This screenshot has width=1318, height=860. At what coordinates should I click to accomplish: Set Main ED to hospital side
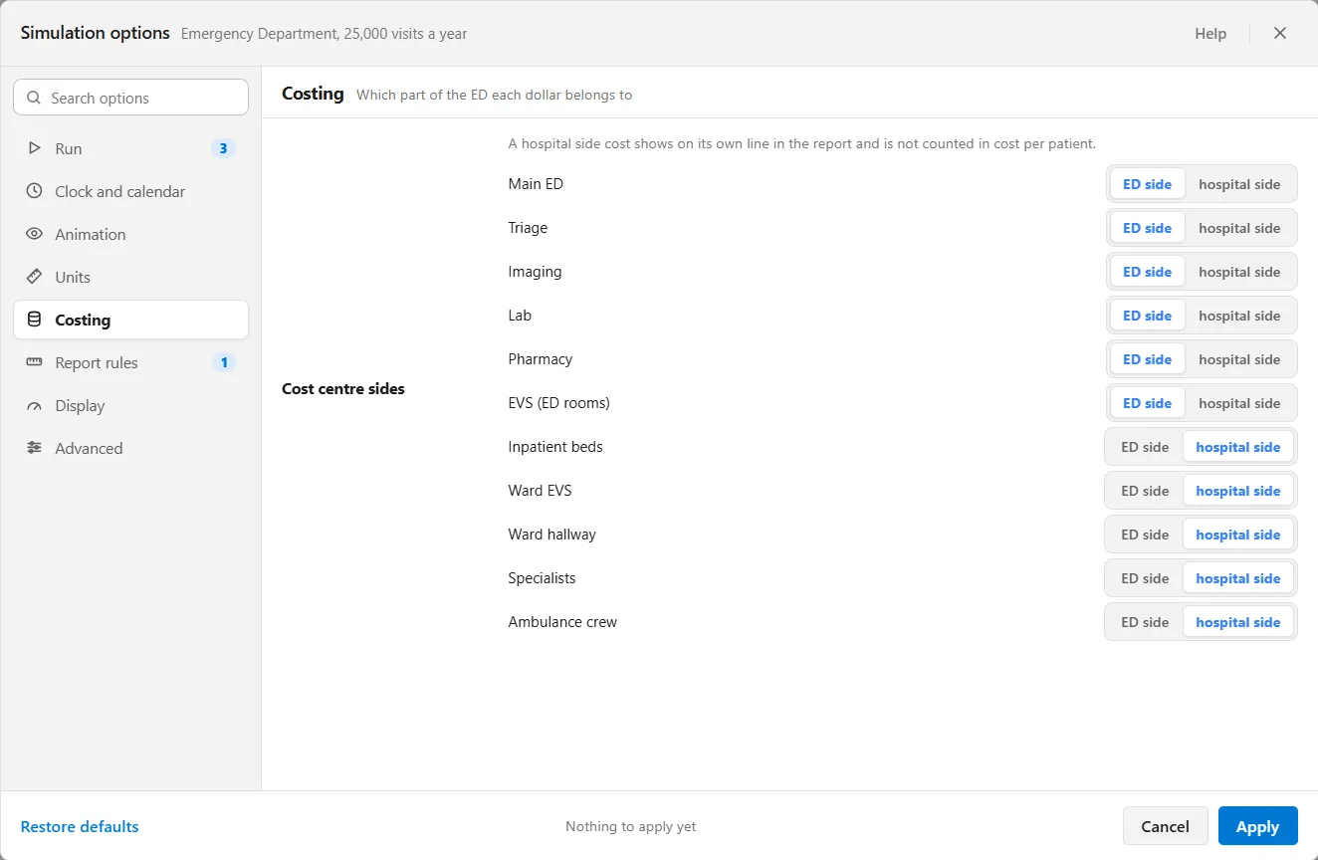tap(1239, 184)
